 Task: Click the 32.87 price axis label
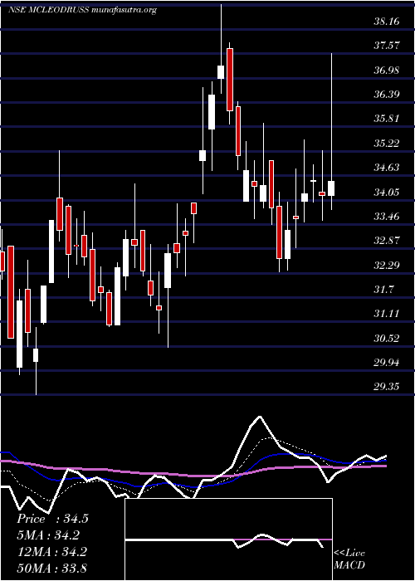(x=387, y=241)
